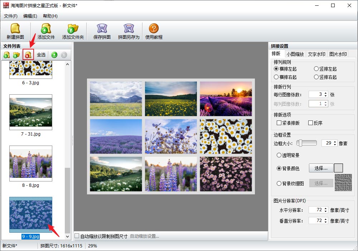Choose the 竖排右起 arrangement option
This screenshot has width=358, height=251.
point(316,77)
